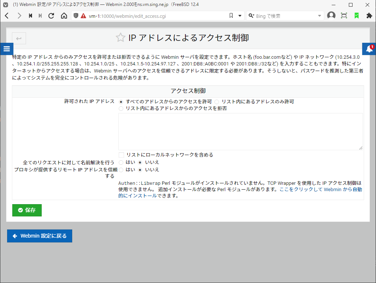
Task: Open address bar history dropdown arrow
Action: (240, 16)
